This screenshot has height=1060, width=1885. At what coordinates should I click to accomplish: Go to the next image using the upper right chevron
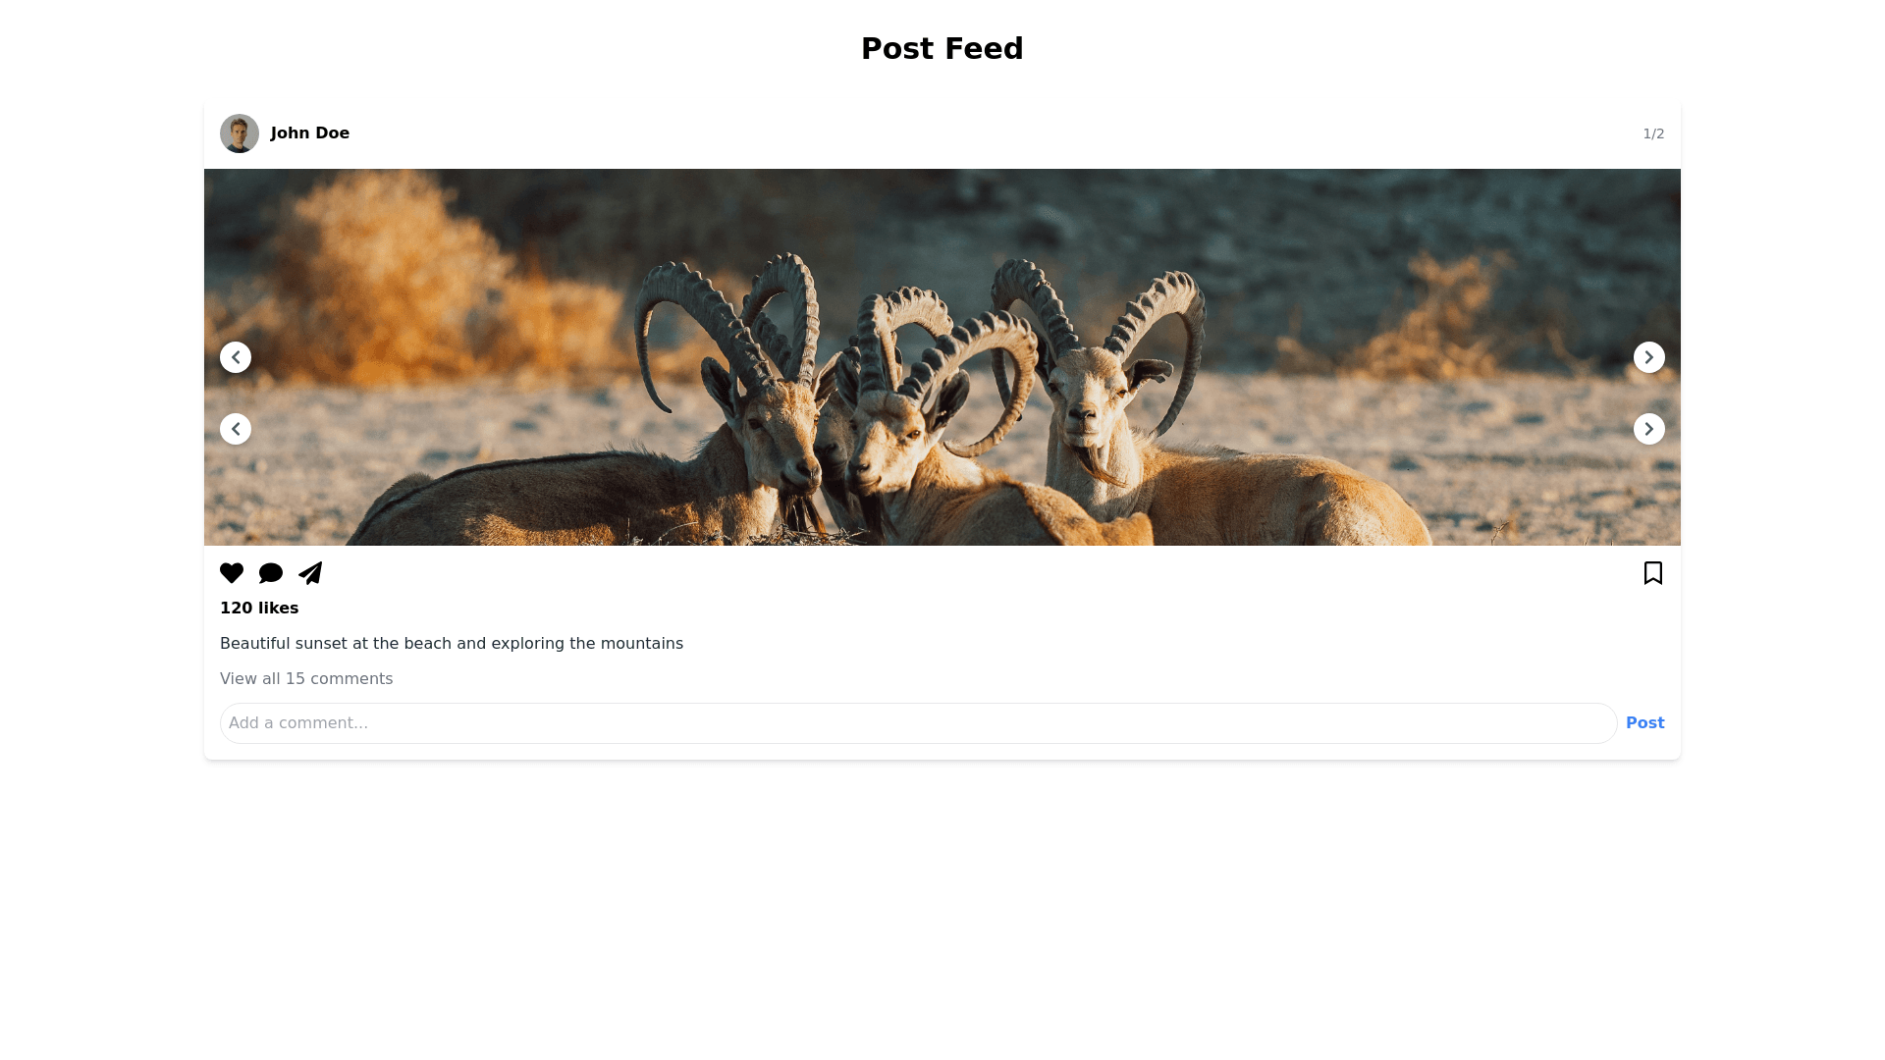coord(1649,357)
